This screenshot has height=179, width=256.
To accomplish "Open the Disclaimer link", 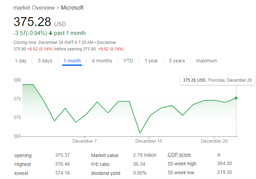I will pyautogui.click(x=107, y=43).
